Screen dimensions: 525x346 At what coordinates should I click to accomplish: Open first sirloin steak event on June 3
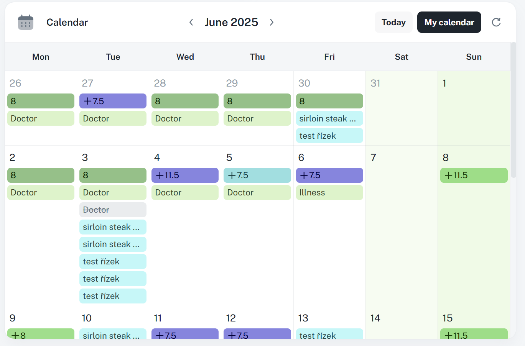[113, 227]
